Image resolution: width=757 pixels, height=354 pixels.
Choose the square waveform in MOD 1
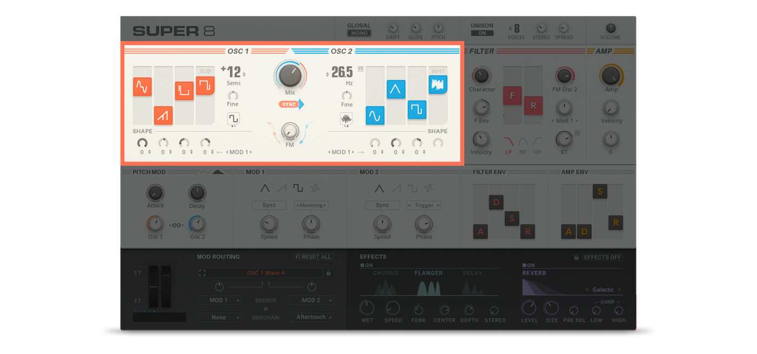point(298,188)
